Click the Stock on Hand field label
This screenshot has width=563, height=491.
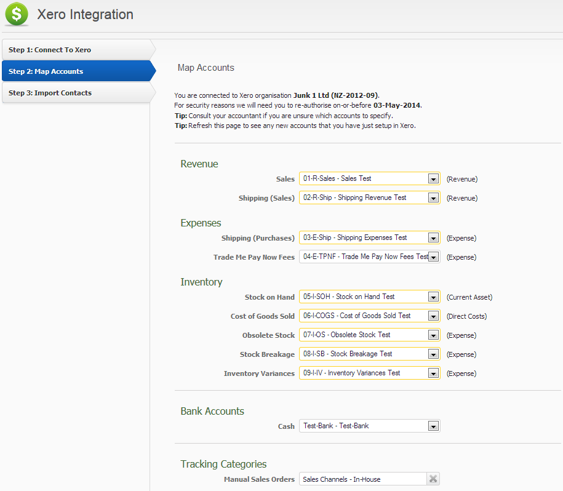point(270,297)
